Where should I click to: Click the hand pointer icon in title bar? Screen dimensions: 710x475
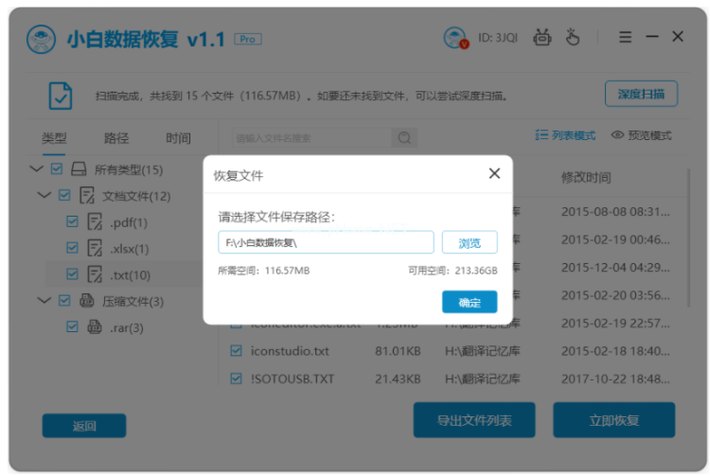572,38
